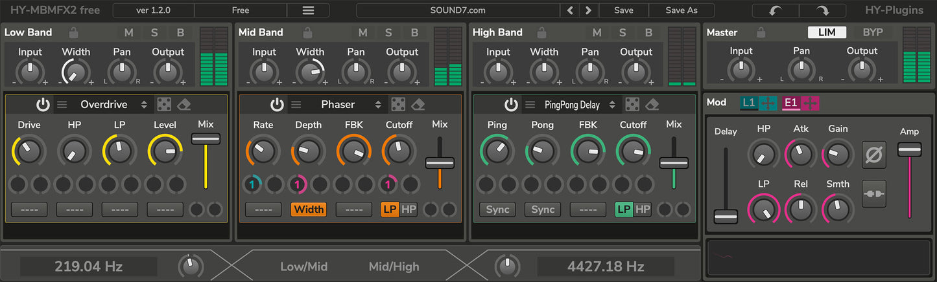Toggle Phaser effect power button
The width and height of the screenshot is (937, 282).
point(278,104)
